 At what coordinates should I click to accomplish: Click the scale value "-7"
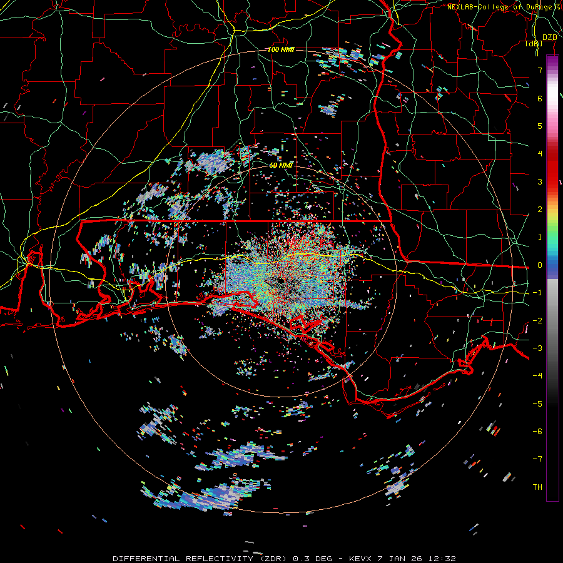(x=537, y=459)
